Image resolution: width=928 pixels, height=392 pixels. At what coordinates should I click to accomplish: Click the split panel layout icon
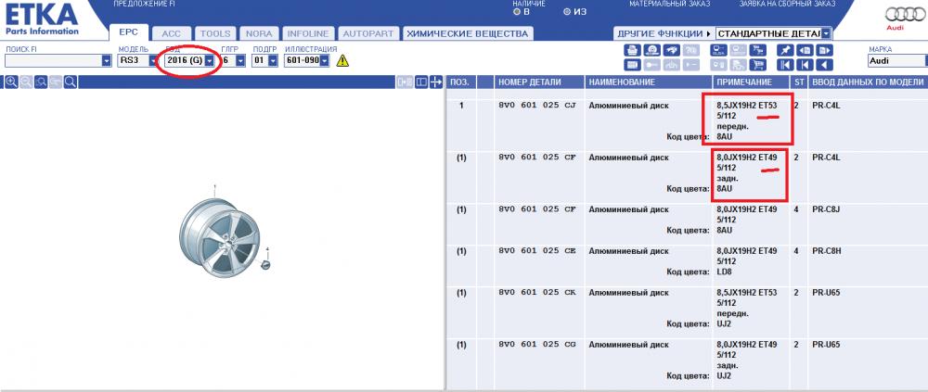[421, 82]
